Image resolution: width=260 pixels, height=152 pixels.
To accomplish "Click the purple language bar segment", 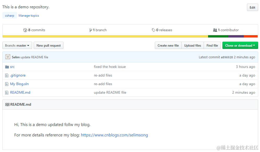I will coord(236,36).
